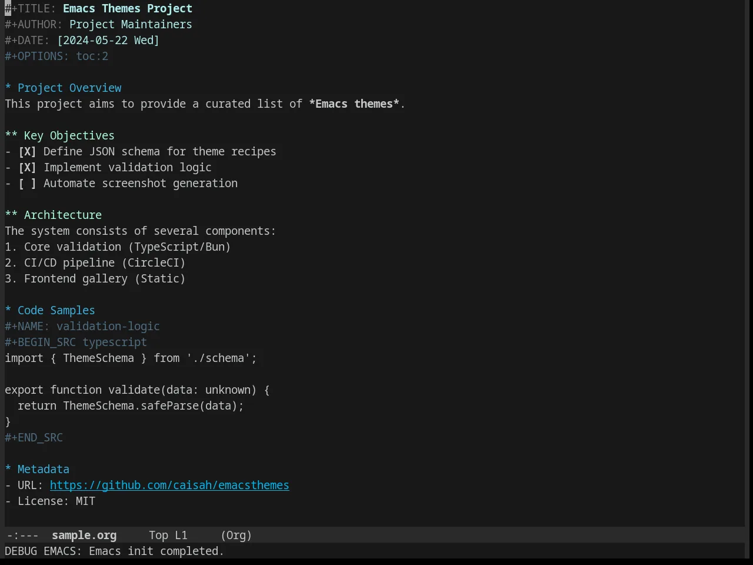Click the sample.org buffer name in mode line

point(84,535)
